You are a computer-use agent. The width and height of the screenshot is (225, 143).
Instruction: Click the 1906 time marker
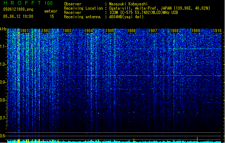click(131, 31)
